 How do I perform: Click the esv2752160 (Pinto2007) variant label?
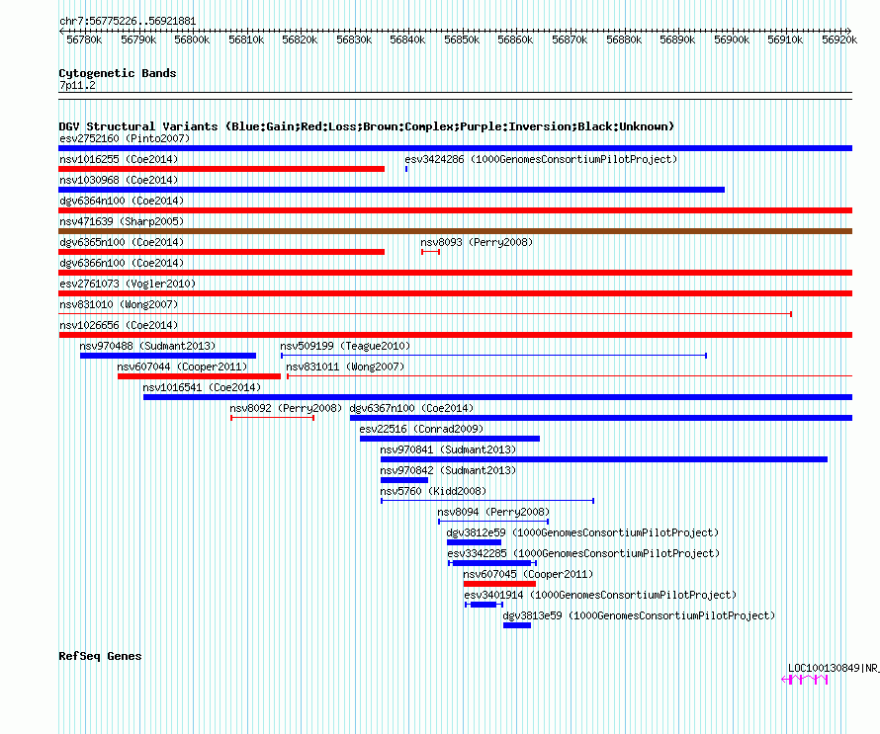(125, 138)
